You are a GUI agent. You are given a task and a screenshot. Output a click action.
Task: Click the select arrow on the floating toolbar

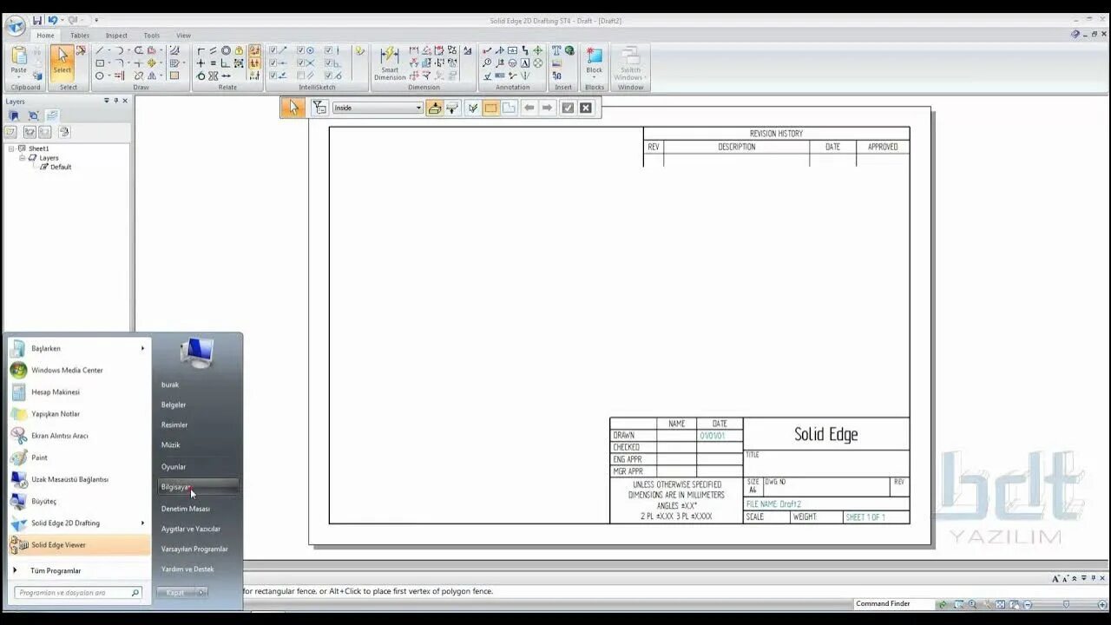[x=293, y=108]
